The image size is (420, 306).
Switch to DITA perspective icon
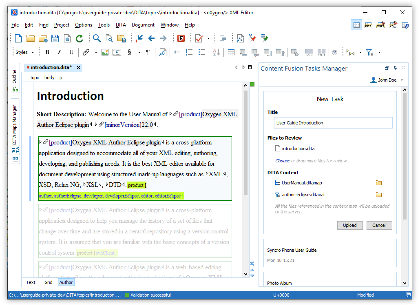tap(368, 25)
